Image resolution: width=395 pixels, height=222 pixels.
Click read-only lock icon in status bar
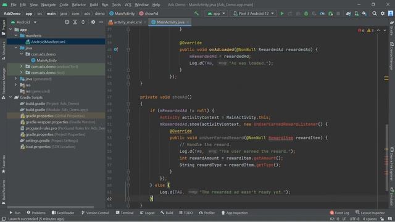click(x=382, y=219)
